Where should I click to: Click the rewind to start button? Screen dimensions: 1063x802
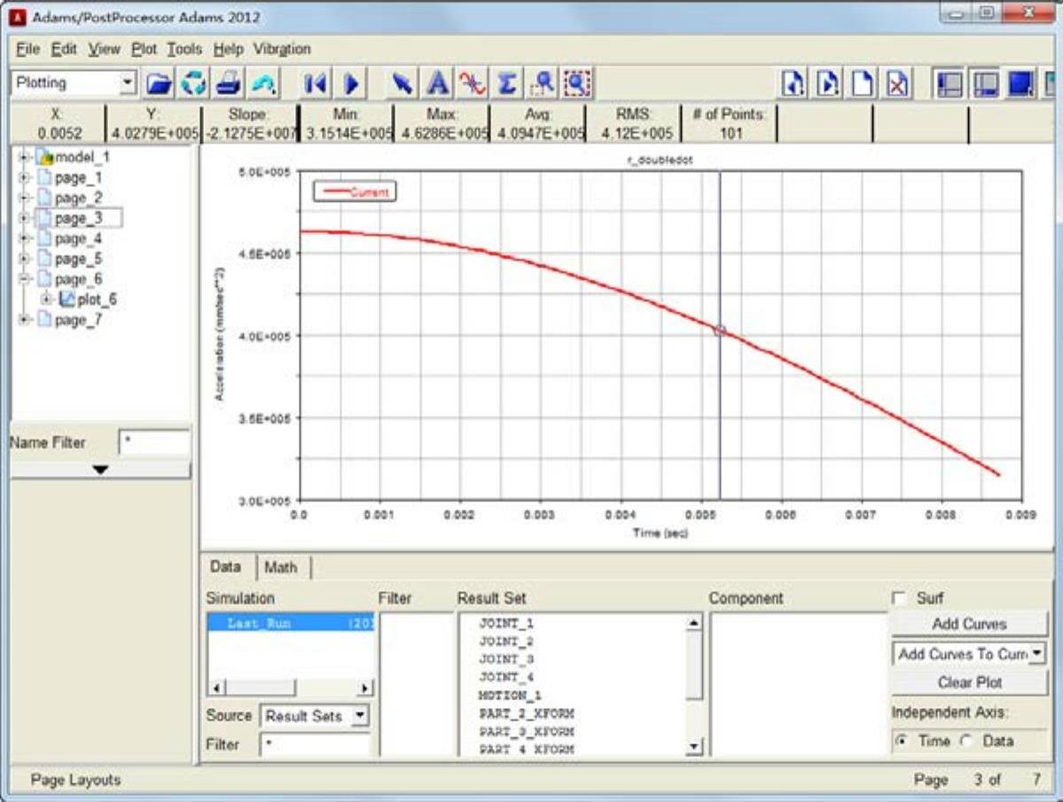[315, 83]
